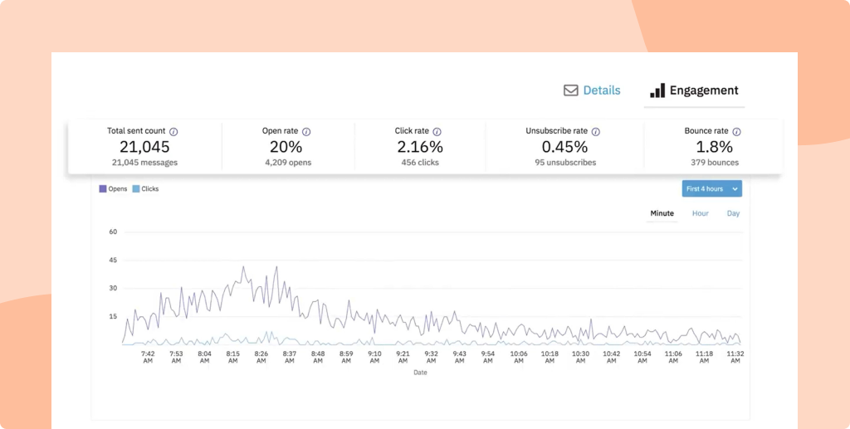Click the bar chart icon beside Engagement

[657, 90]
